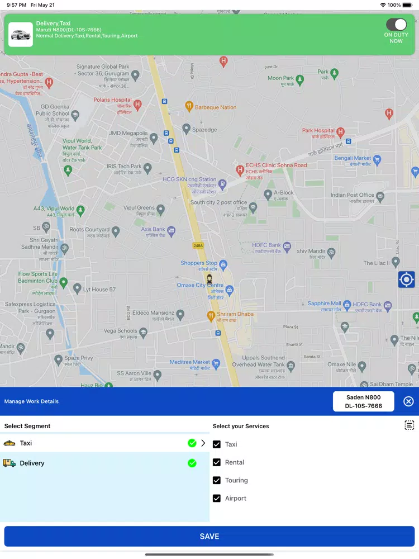Tap the Vega Schools graduation pin
The height and width of the screenshot is (559, 419).
click(x=143, y=332)
